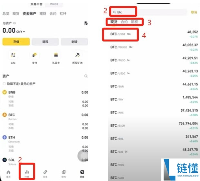This screenshot has height=181, width=200.
Task: Go to the home tab in bottom navigation
Action: tap(8, 174)
